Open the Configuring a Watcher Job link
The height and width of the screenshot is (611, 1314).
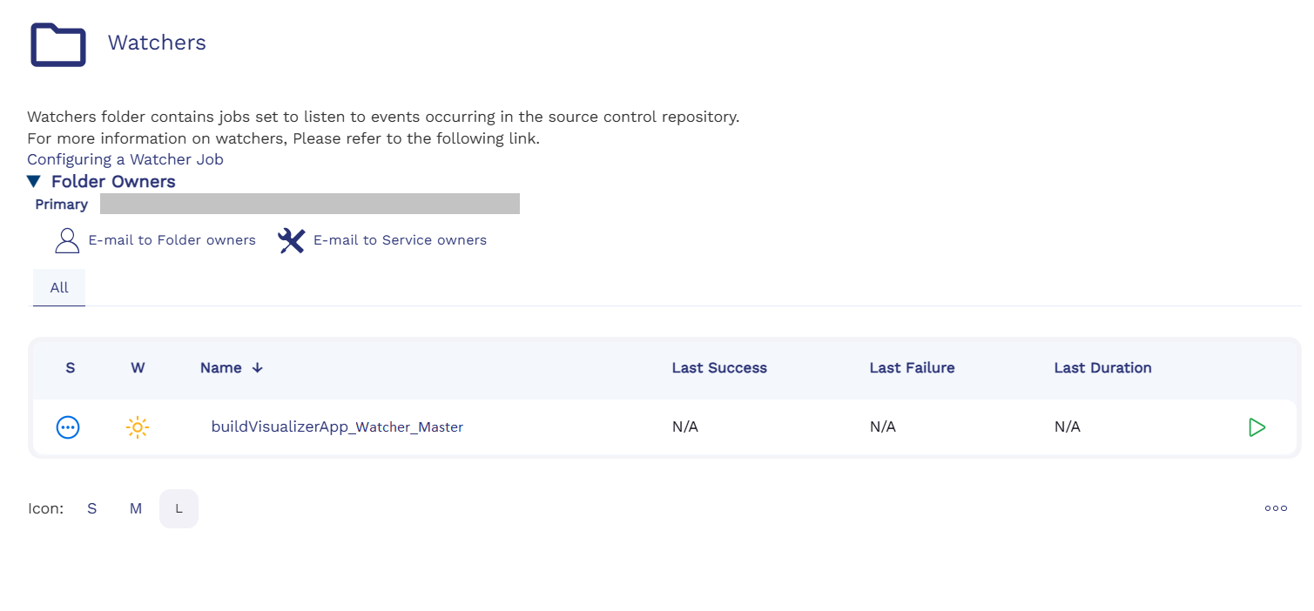125,159
